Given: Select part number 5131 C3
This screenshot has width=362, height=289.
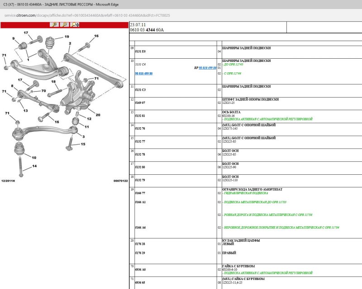Looking at the screenshot, I should 140,90.
